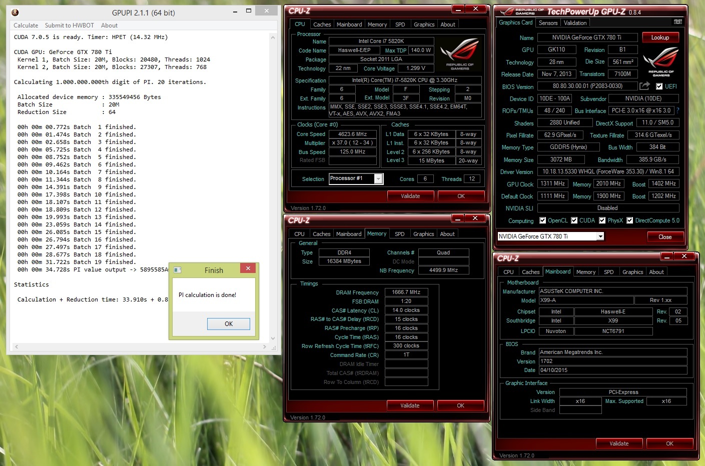Open the Processor #1 selection dropdown
The height and width of the screenshot is (466, 705).
[378, 178]
